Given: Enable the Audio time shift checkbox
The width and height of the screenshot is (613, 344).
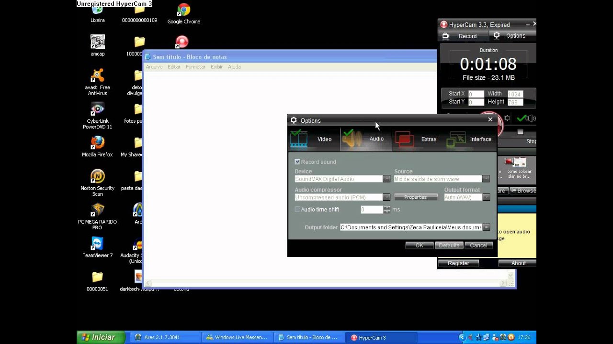Looking at the screenshot, I should (297, 209).
